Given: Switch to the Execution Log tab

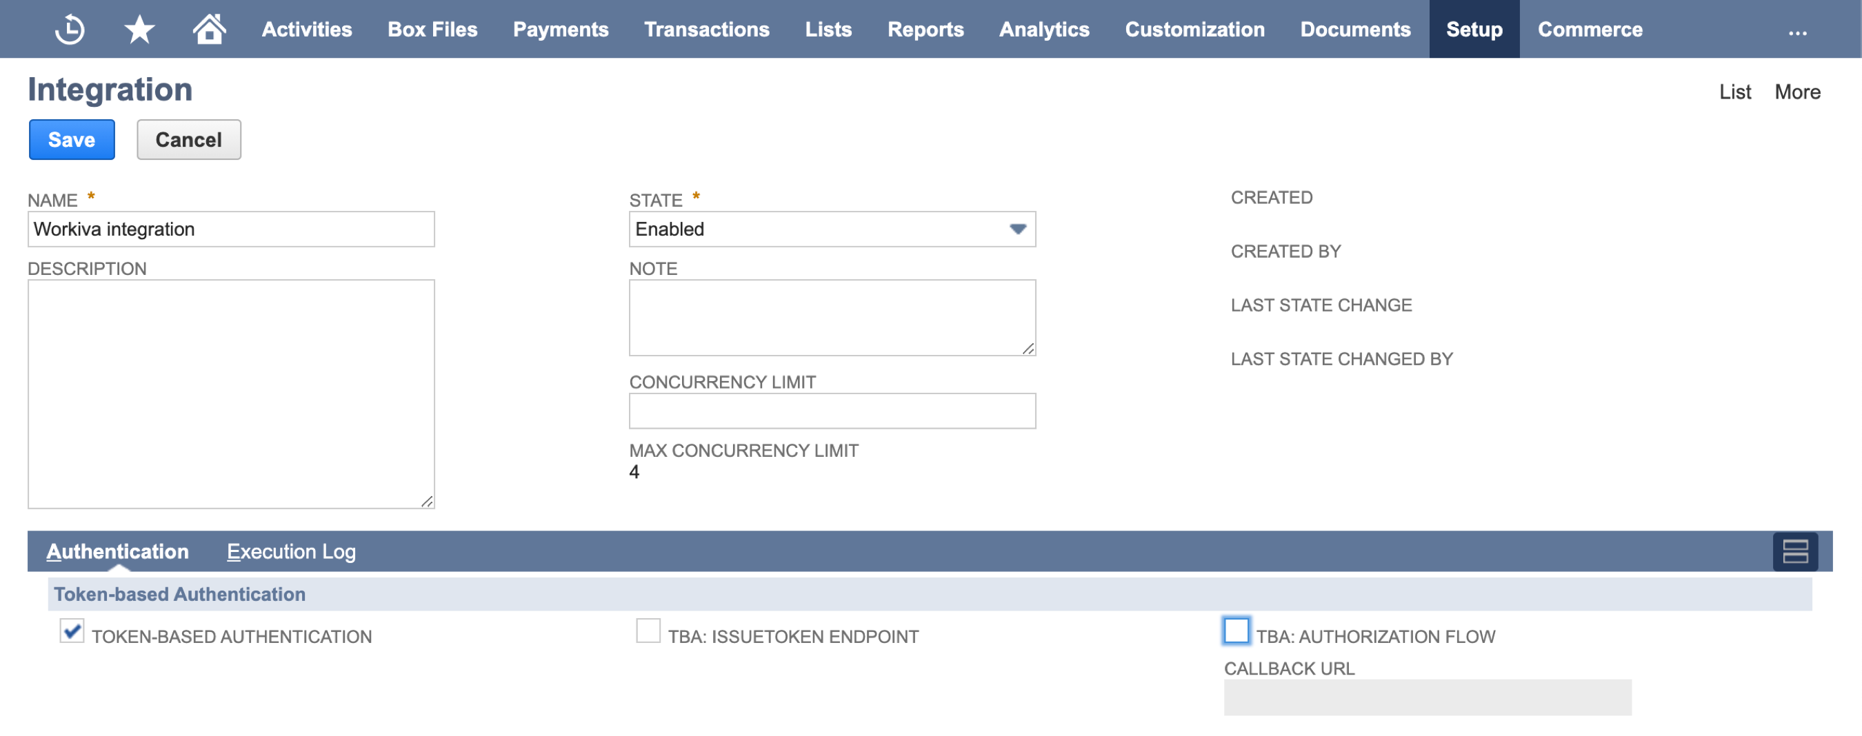Looking at the screenshot, I should click(291, 551).
